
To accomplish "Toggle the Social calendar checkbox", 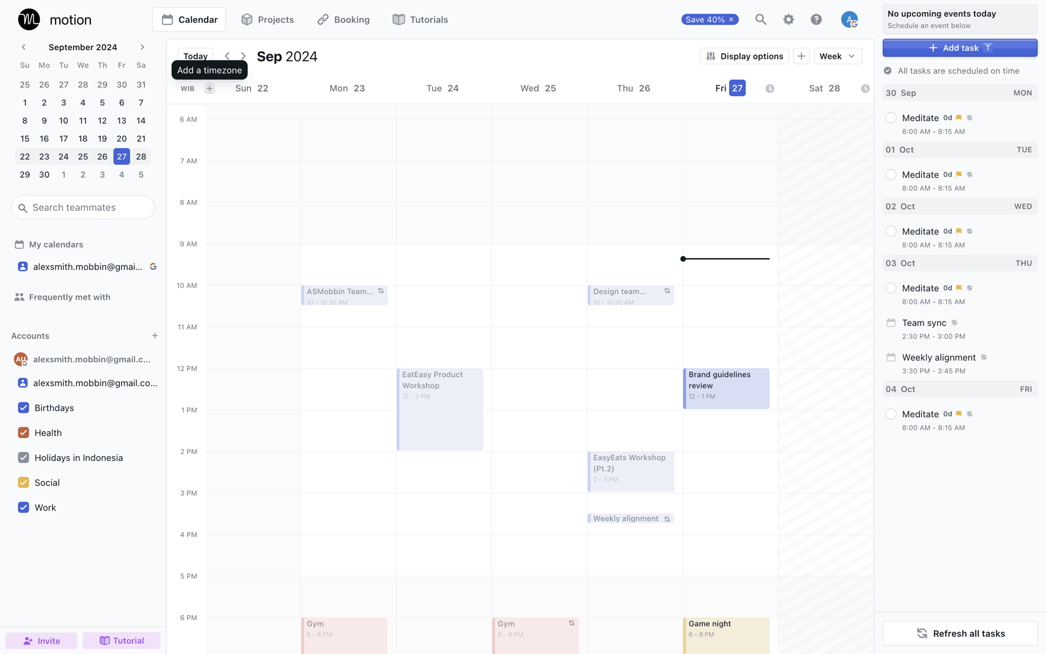I will pos(23,482).
